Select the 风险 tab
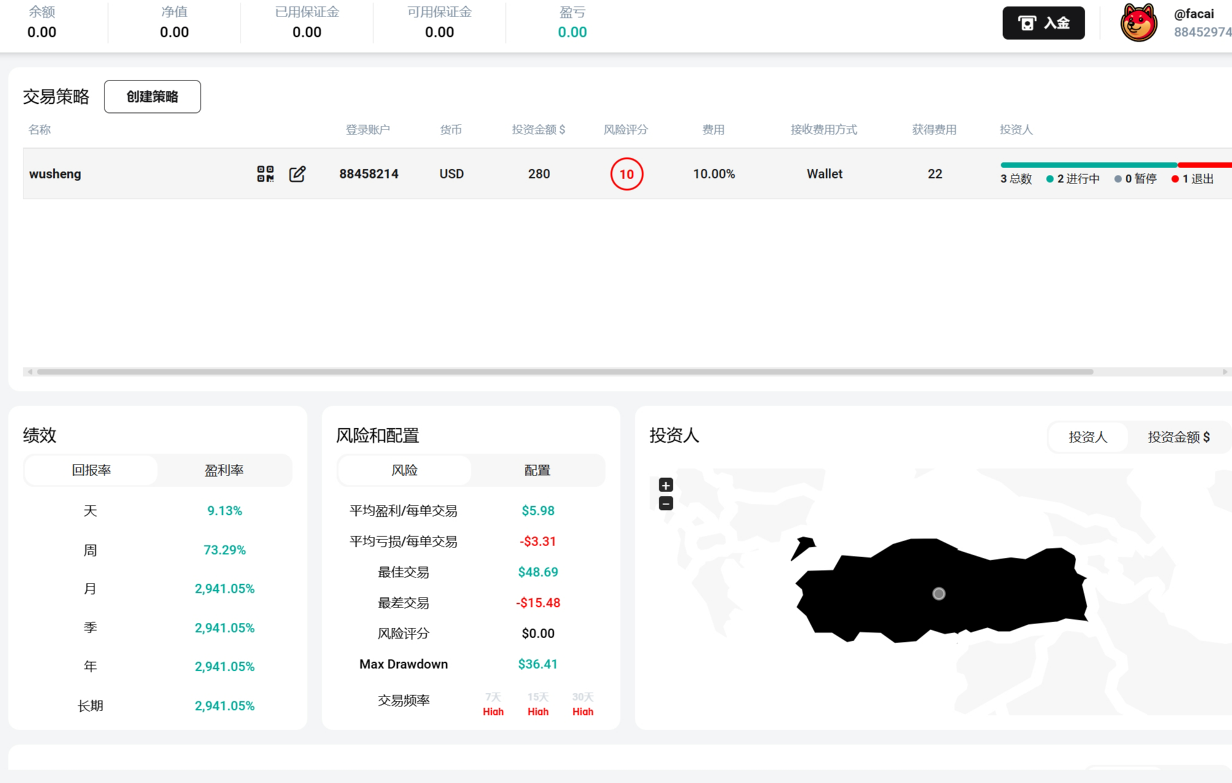This screenshot has height=783, width=1232. point(404,470)
